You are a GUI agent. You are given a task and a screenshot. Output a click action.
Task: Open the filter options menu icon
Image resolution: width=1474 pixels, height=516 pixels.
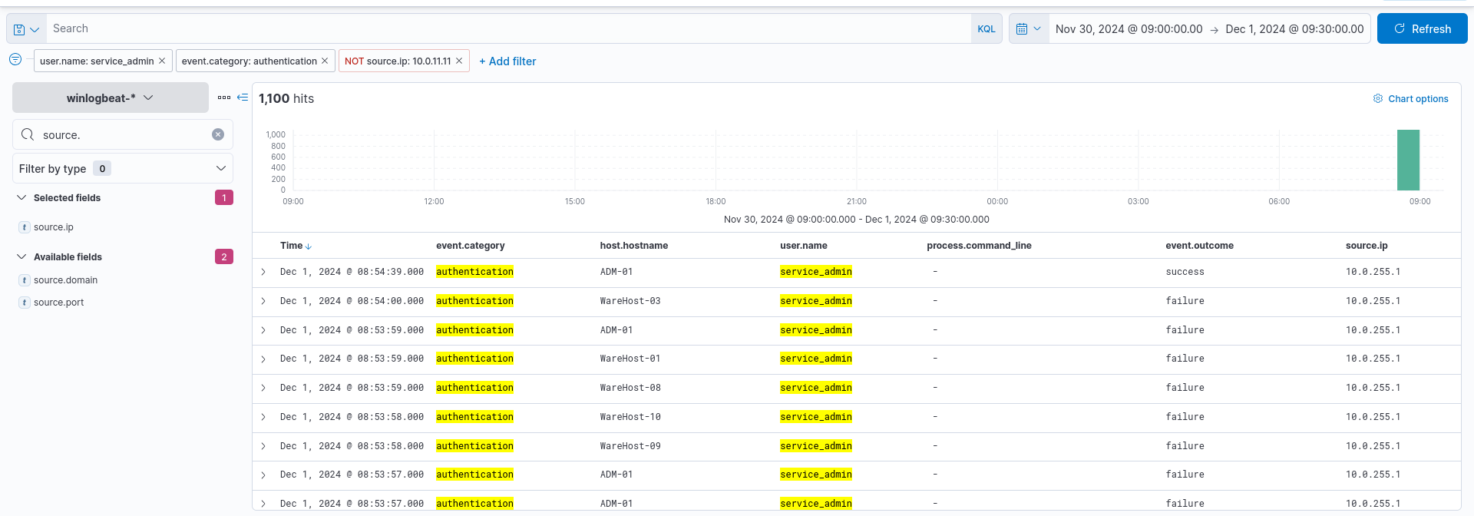pos(15,59)
